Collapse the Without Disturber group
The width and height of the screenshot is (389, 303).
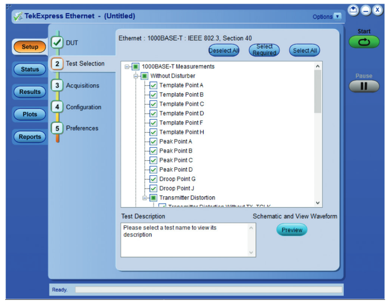tap(136, 76)
